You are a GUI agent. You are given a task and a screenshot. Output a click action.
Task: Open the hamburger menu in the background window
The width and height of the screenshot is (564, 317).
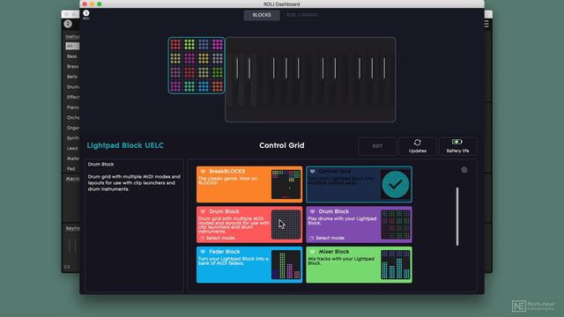[486, 24]
